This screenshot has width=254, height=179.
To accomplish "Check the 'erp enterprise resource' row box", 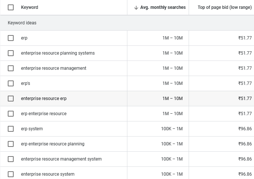I will [x=11, y=114].
